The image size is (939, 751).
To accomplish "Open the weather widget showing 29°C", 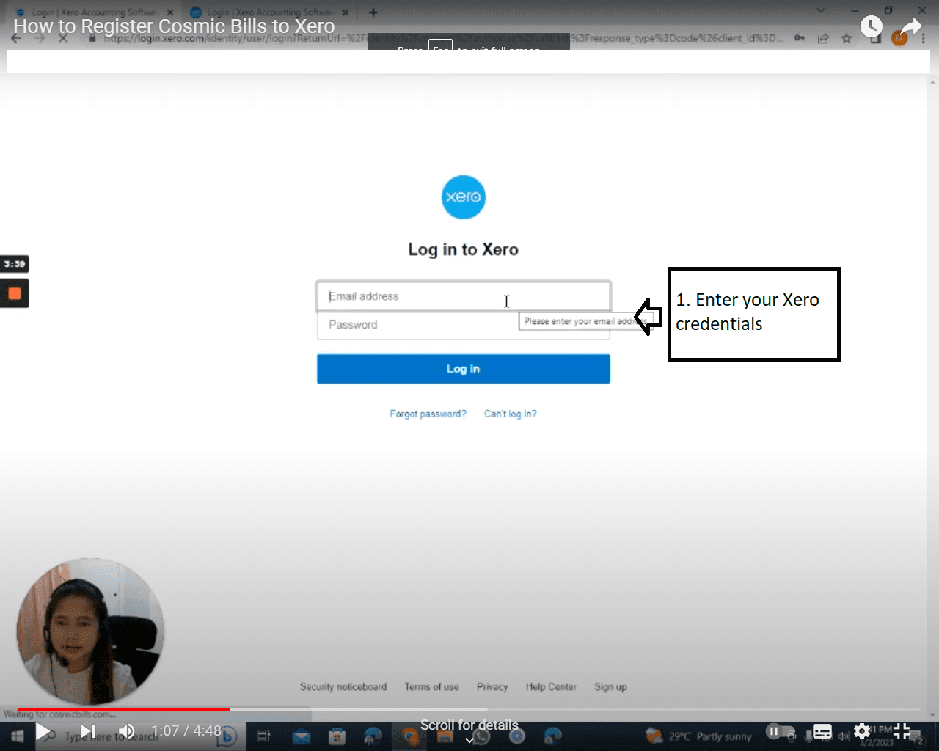I will click(x=698, y=736).
